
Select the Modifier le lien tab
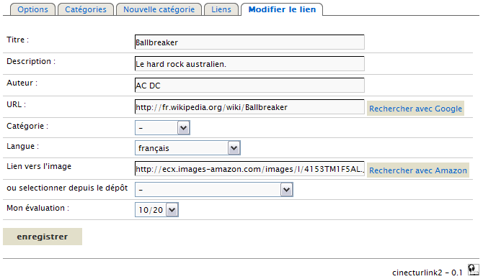pos(282,9)
